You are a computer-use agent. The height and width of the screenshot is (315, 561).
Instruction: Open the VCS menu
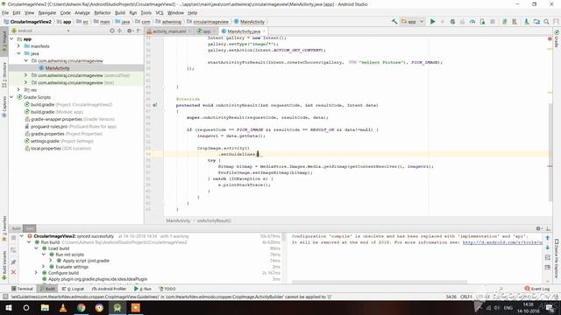click(160, 12)
